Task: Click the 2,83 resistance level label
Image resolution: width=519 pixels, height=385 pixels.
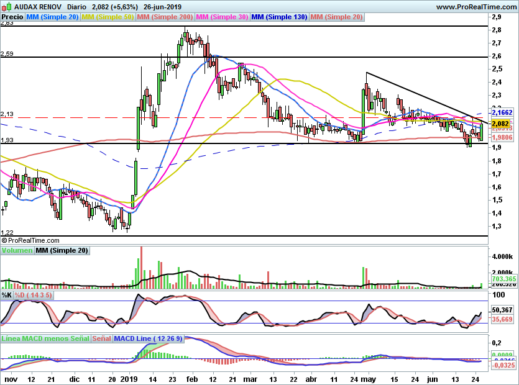Action: click(x=7, y=23)
